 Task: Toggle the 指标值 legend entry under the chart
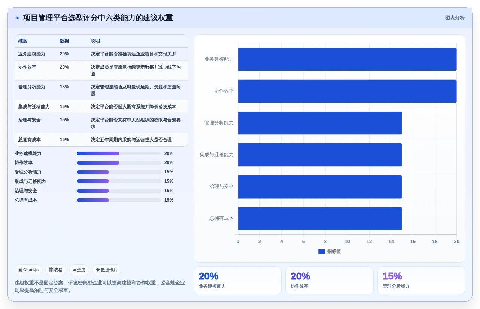click(329, 251)
